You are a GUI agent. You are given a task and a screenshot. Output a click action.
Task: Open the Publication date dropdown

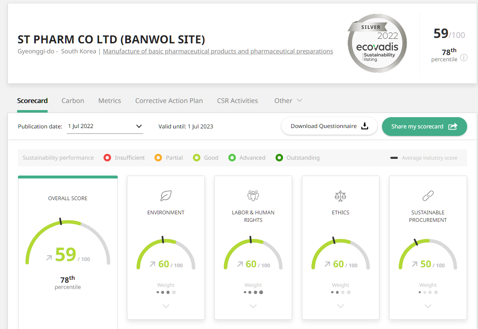pyautogui.click(x=105, y=126)
